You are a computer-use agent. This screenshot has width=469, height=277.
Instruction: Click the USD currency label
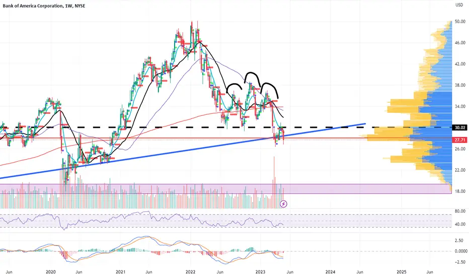[x=459, y=5]
